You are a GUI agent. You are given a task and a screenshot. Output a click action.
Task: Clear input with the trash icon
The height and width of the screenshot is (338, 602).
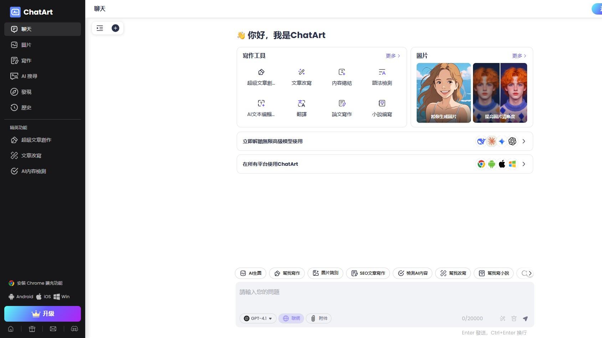(514, 318)
